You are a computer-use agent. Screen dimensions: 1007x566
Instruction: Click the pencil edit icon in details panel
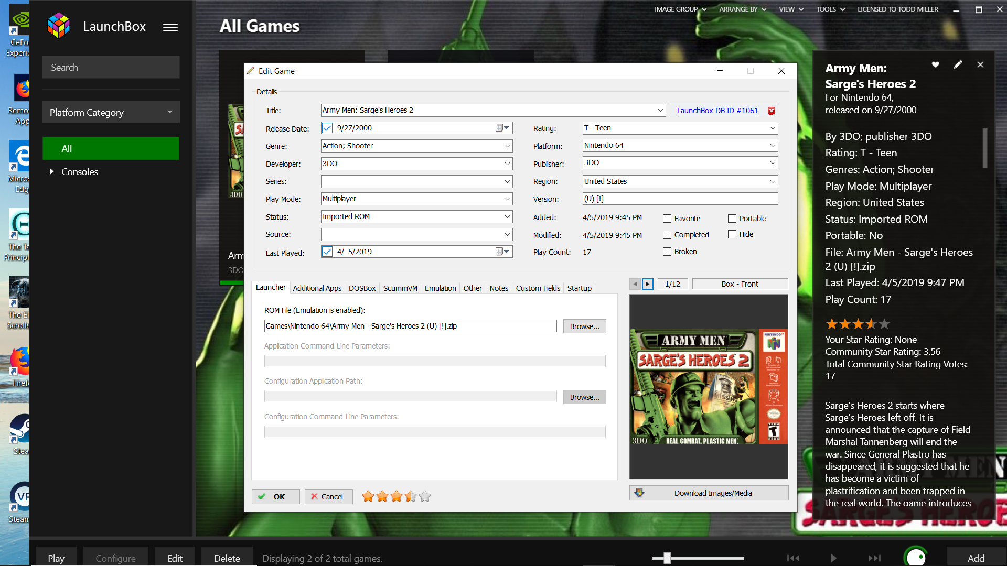[958, 64]
